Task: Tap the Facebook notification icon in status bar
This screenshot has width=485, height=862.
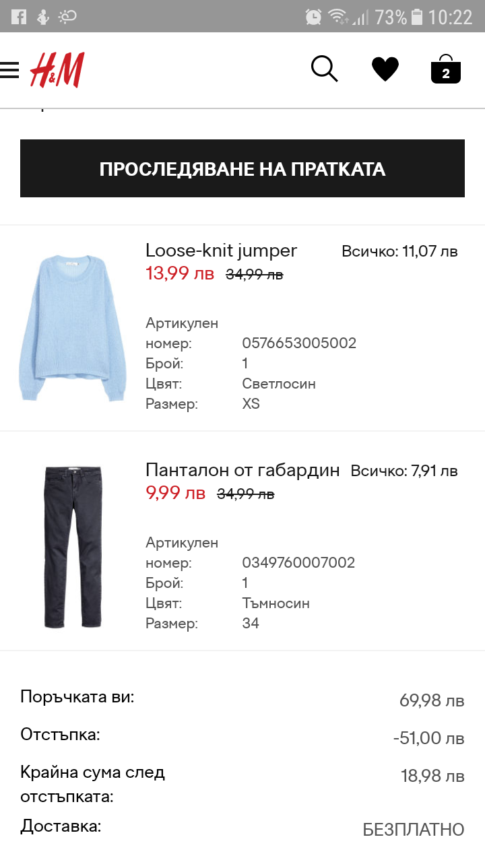Action: [x=19, y=17]
